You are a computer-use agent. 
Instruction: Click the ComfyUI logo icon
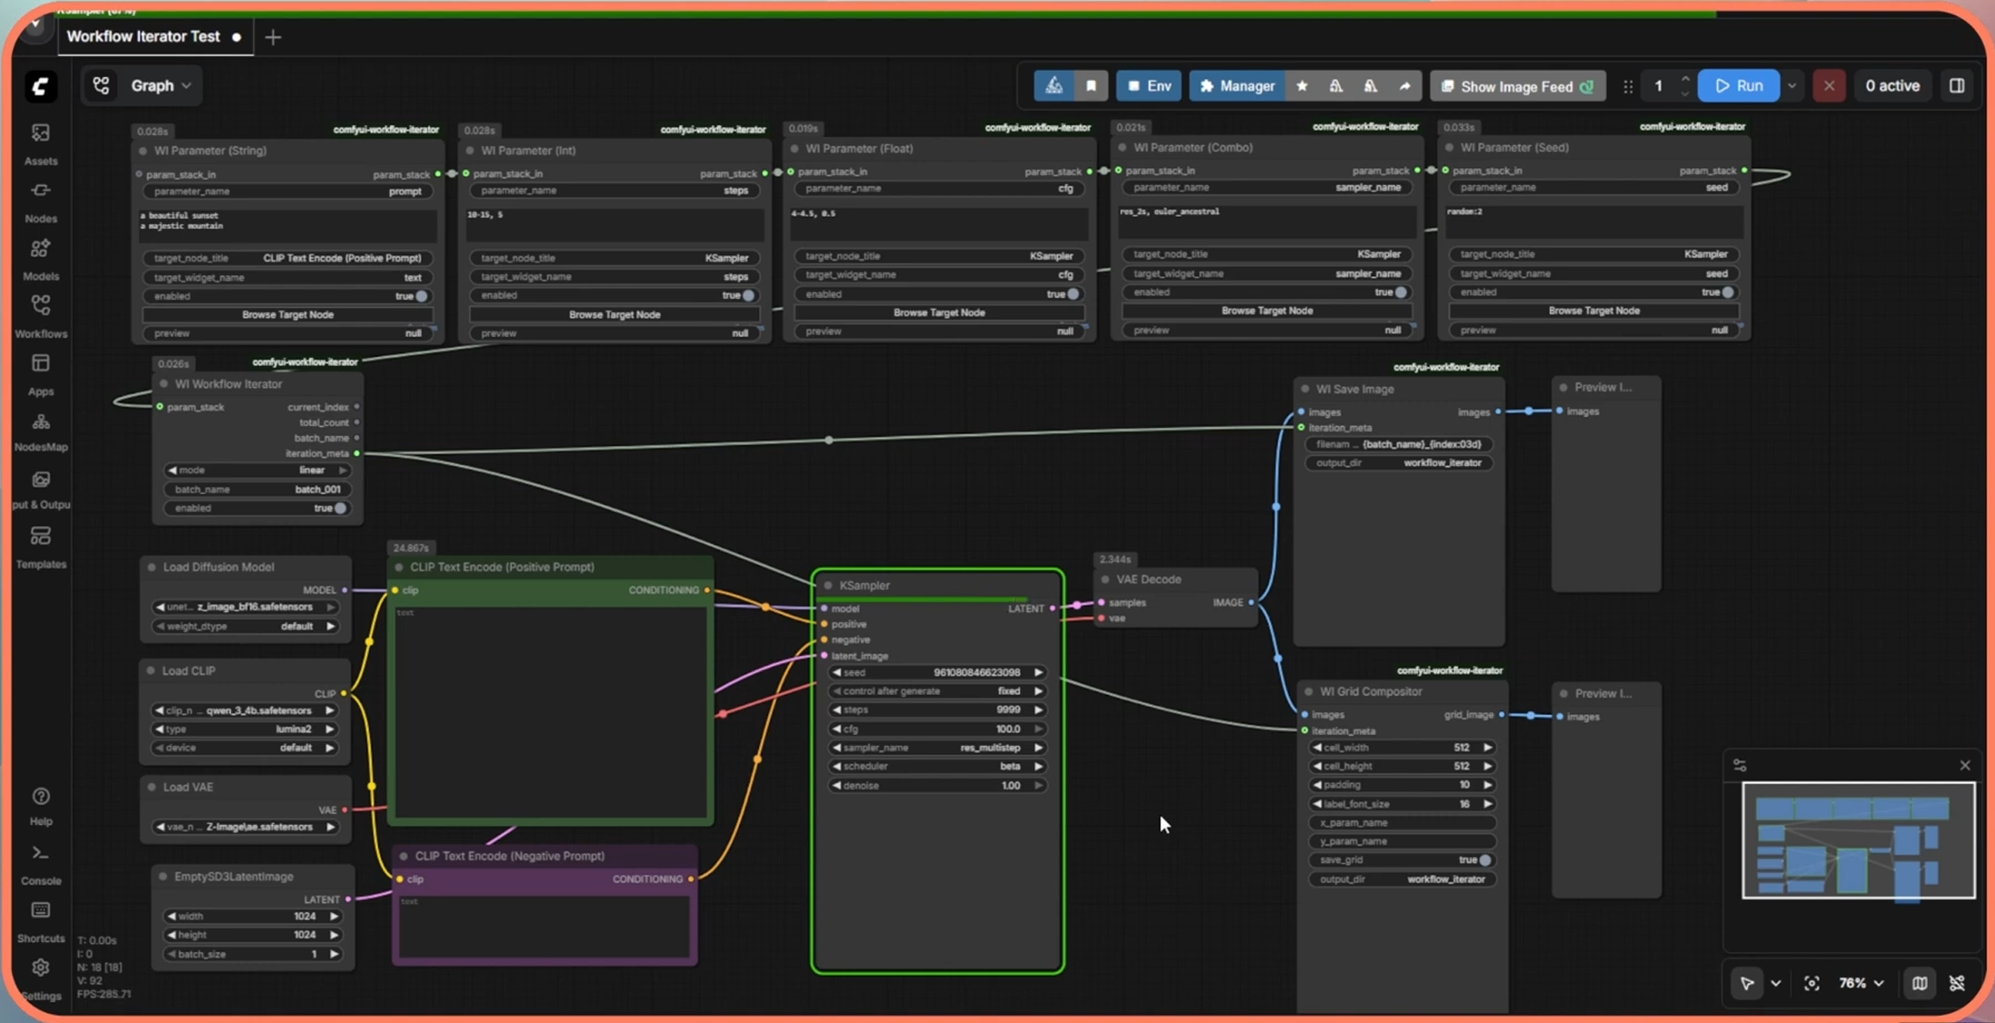tap(40, 87)
